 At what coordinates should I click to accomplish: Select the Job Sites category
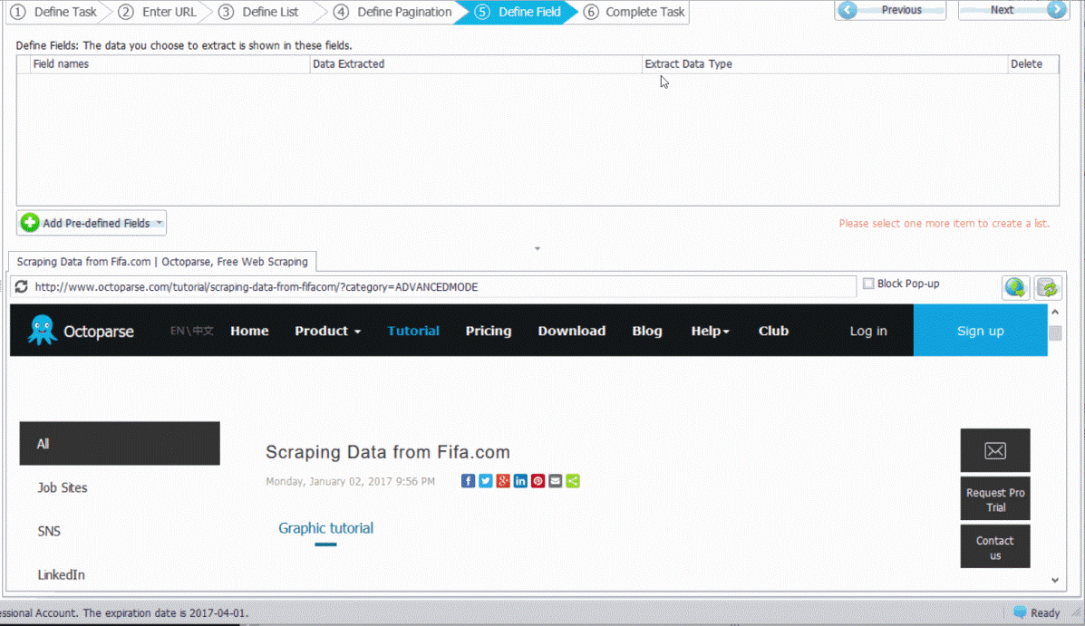(63, 487)
